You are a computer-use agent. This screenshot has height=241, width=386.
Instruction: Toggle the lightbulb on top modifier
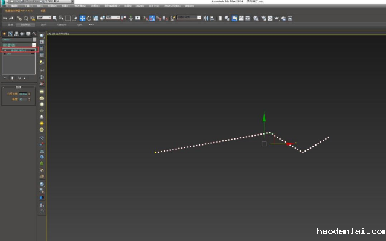coord(5,50)
